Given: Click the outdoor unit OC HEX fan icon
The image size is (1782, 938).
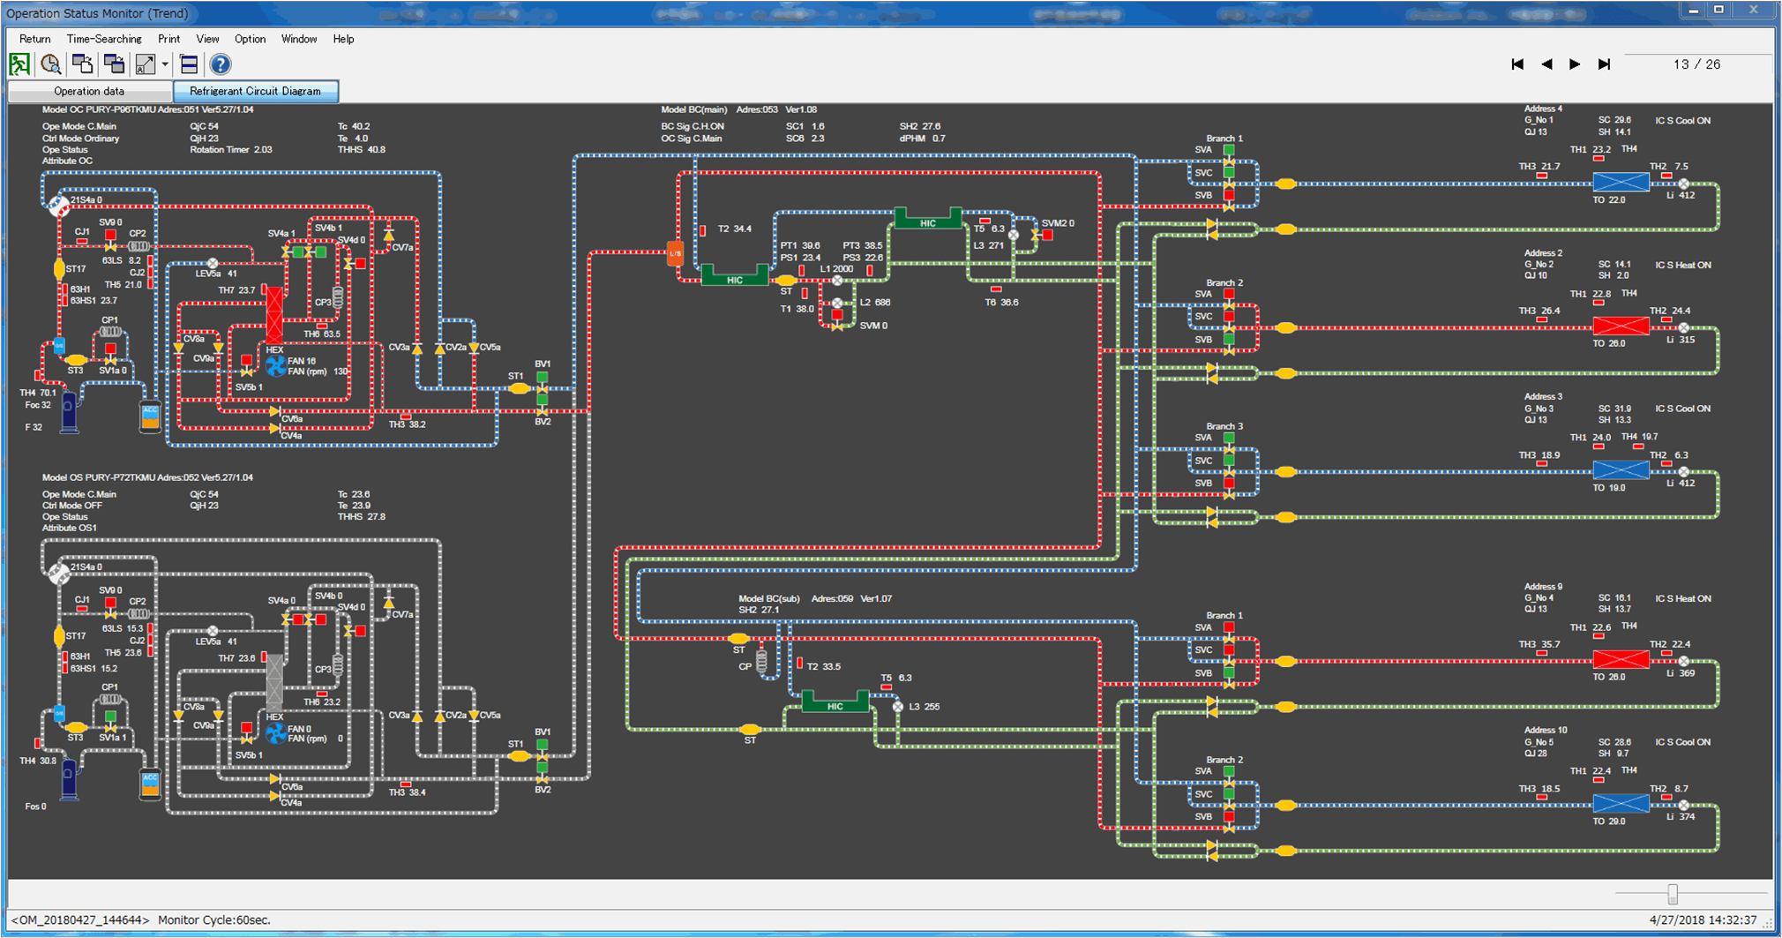Looking at the screenshot, I should tap(276, 365).
